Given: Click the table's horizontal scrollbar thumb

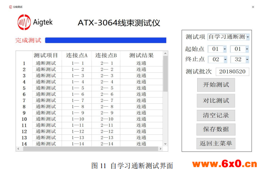Looking at the screenshot, I should 91,148.
